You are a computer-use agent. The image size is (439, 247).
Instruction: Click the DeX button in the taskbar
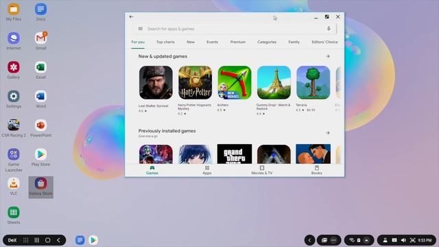tap(12, 240)
